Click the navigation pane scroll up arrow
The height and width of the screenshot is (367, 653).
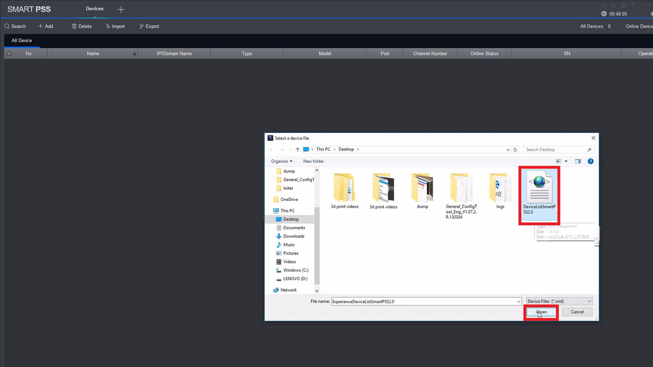pyautogui.click(x=317, y=170)
